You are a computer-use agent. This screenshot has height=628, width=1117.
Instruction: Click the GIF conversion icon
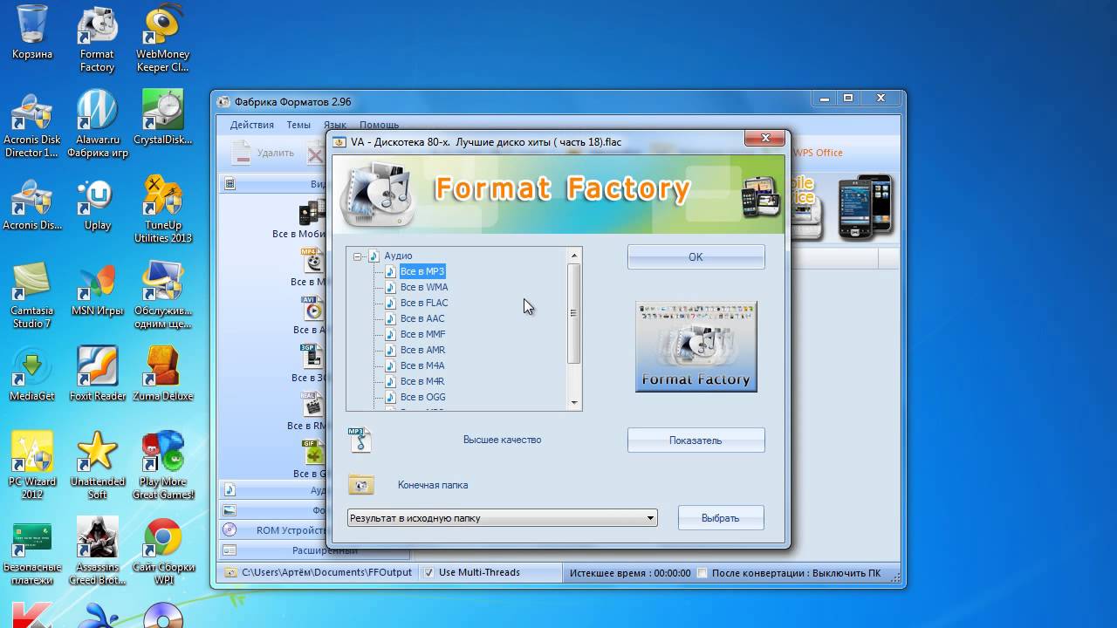312,453
